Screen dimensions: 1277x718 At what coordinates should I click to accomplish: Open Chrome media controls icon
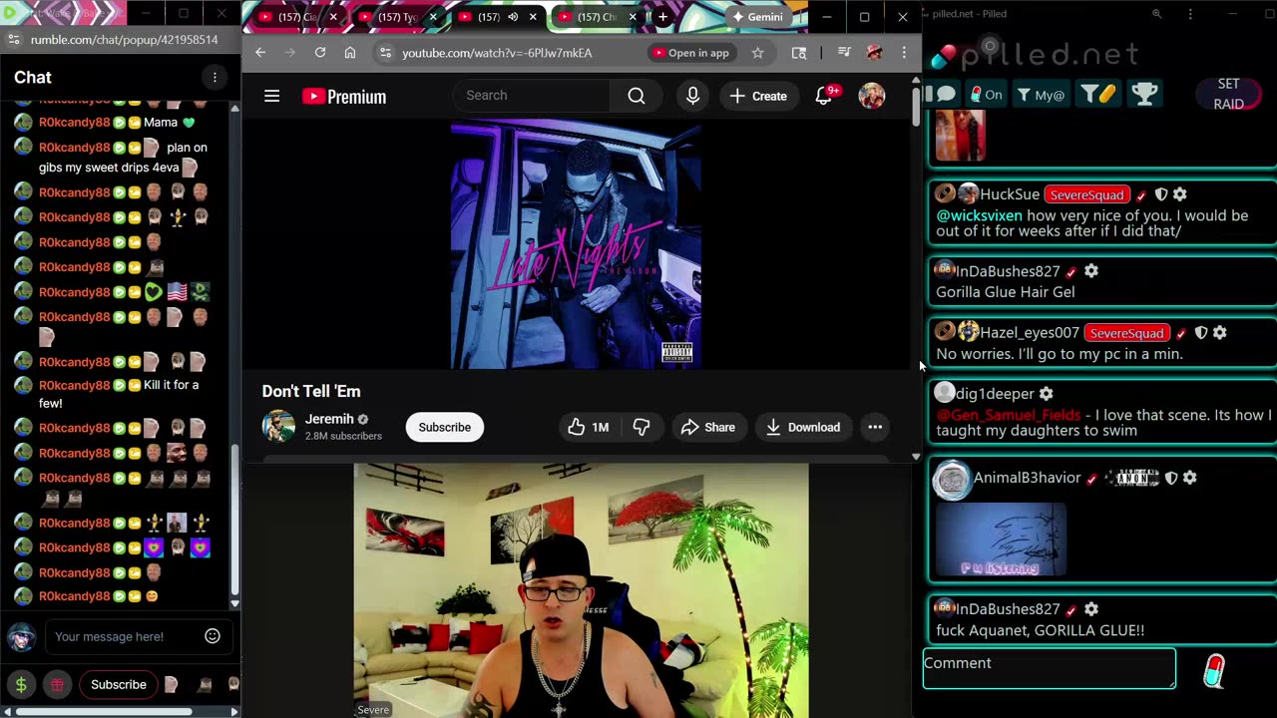[x=844, y=52]
